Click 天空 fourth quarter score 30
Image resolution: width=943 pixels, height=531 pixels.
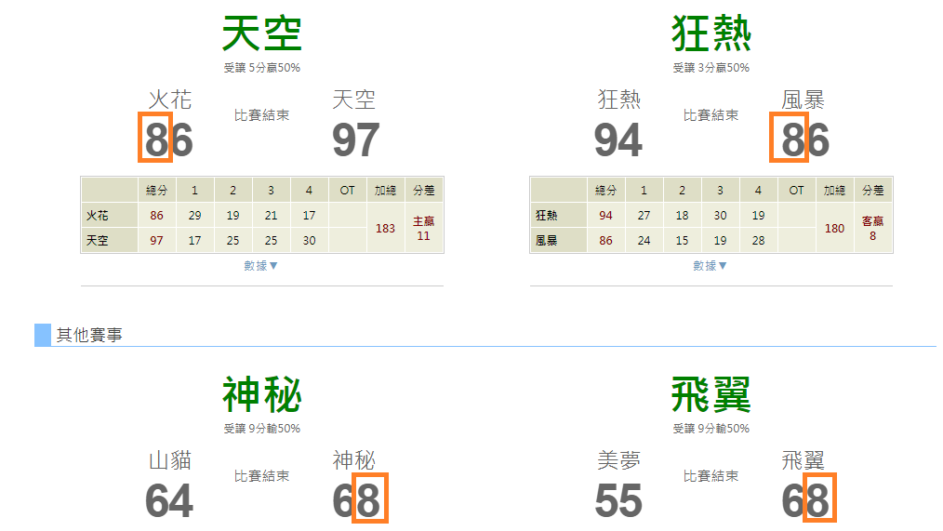click(309, 241)
